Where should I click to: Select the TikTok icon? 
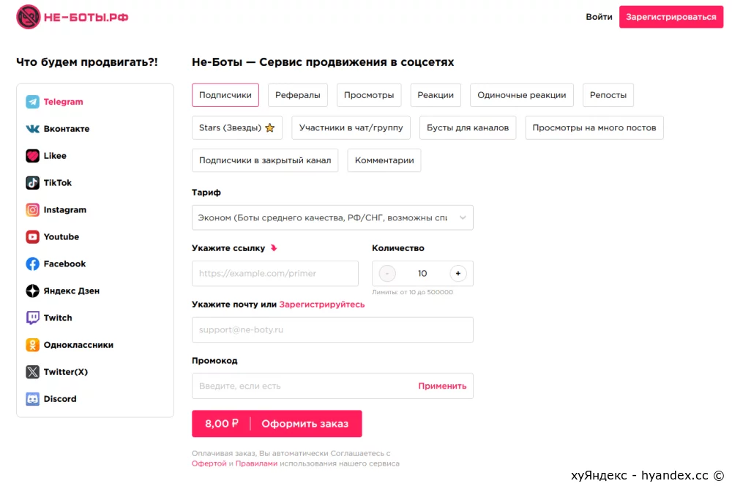32,182
